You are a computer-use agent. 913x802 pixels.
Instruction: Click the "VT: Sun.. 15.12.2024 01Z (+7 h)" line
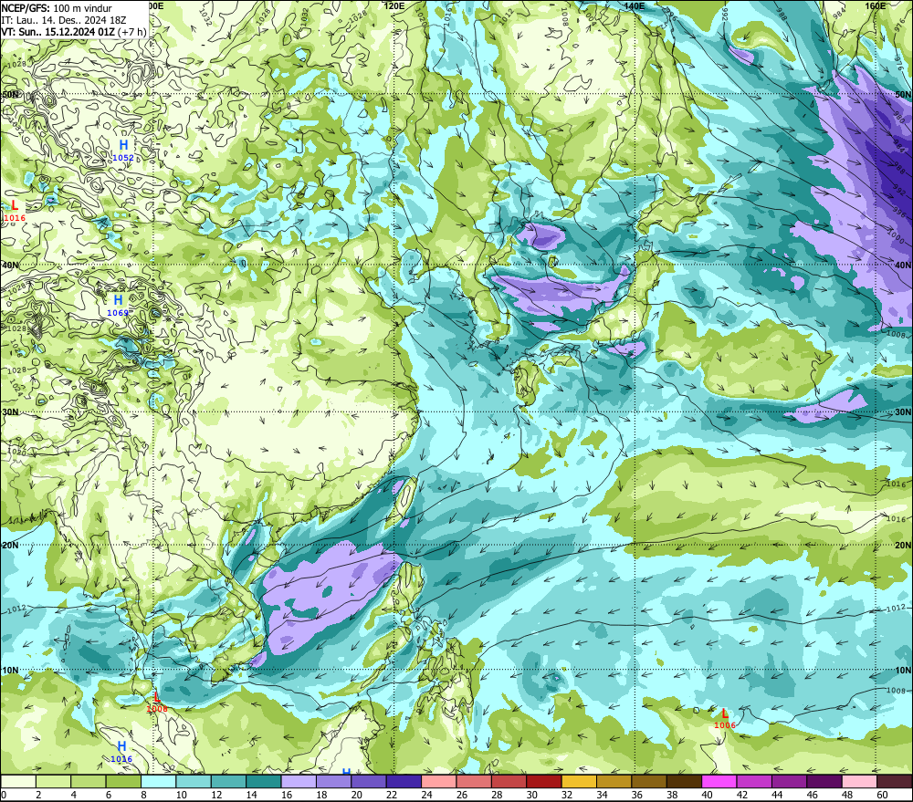point(73,31)
